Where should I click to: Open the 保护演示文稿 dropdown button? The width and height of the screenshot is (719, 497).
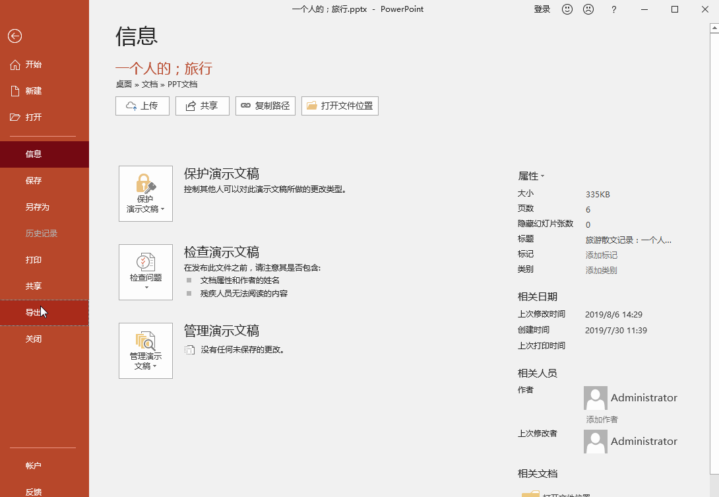pos(146,193)
